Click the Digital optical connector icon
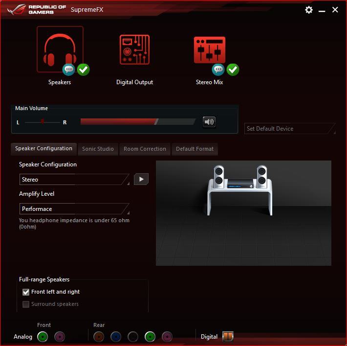347x346 pixels. (x=228, y=336)
